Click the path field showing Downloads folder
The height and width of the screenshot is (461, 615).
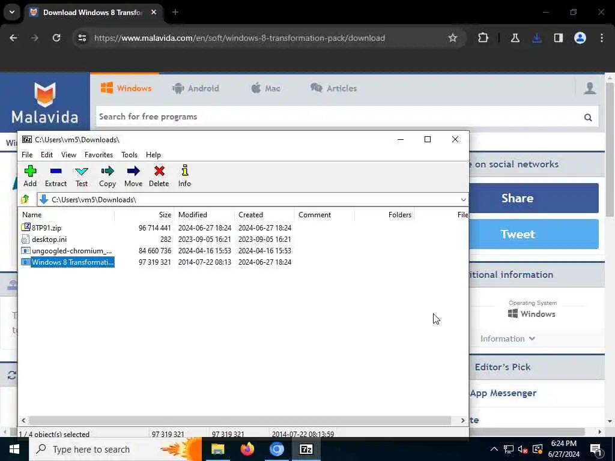(x=248, y=199)
